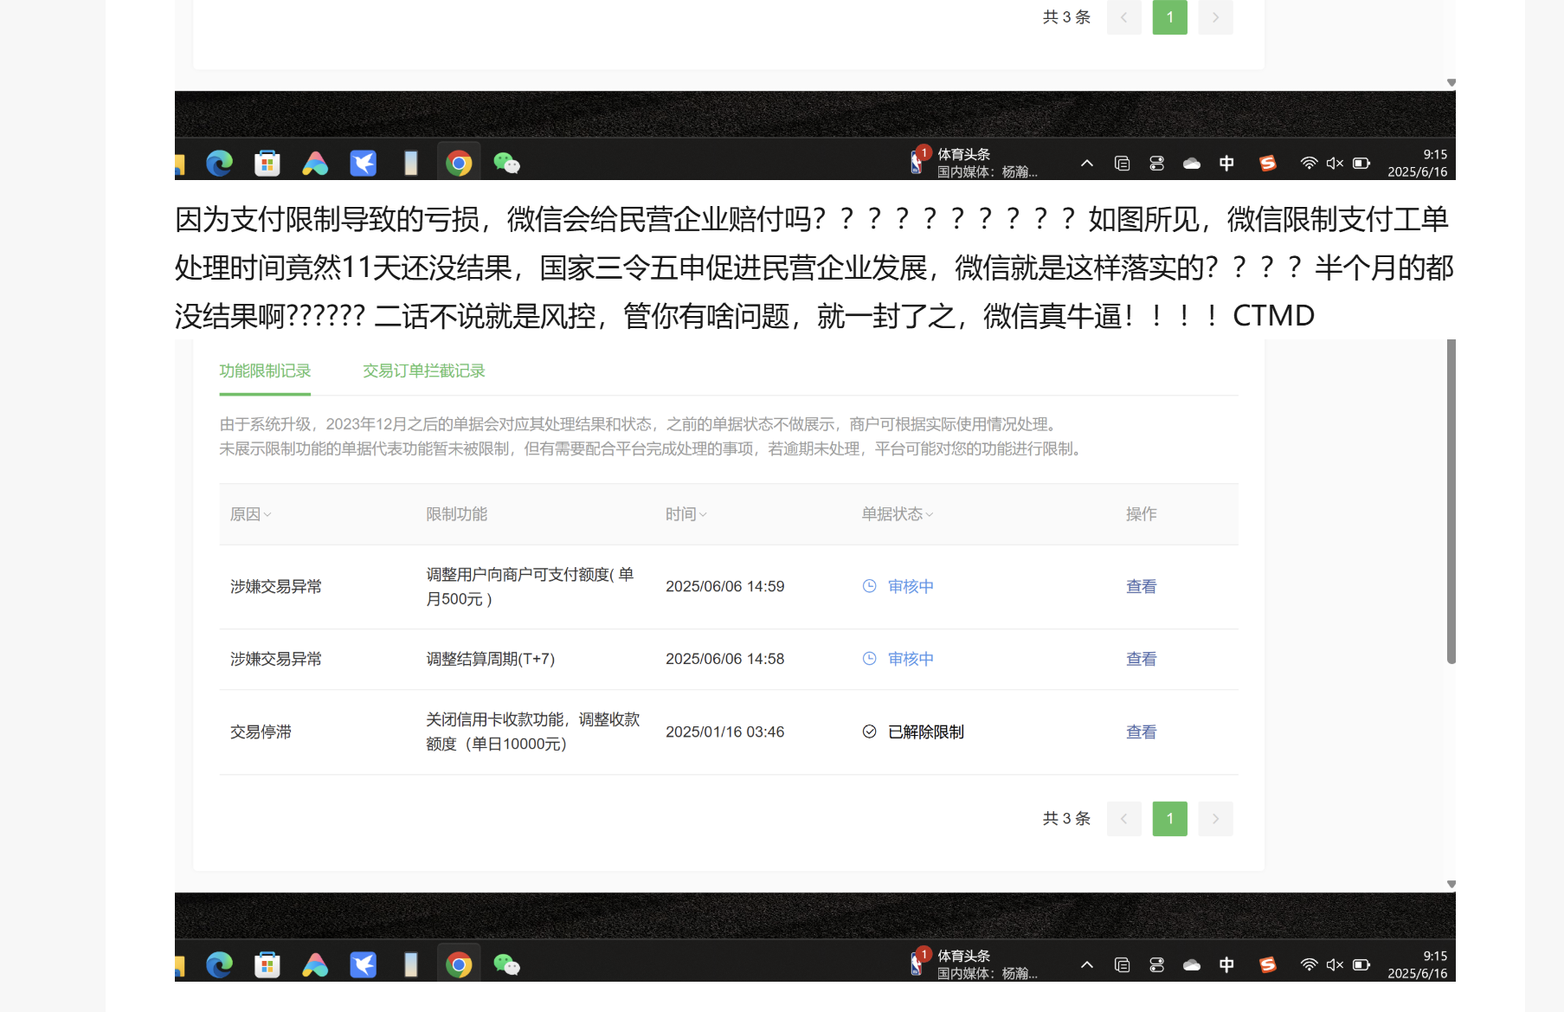Open WeChat in the lower taskbar image
This screenshot has height=1012, width=1564.
506,964
